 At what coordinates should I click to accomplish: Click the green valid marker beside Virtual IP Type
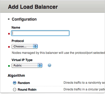point(9,66)
